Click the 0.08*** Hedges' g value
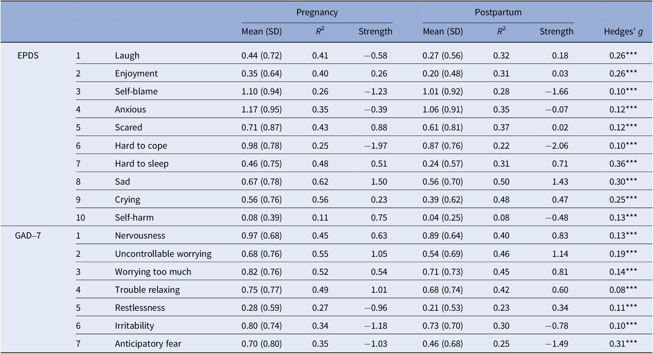This screenshot has width=653, height=354. coord(623,290)
